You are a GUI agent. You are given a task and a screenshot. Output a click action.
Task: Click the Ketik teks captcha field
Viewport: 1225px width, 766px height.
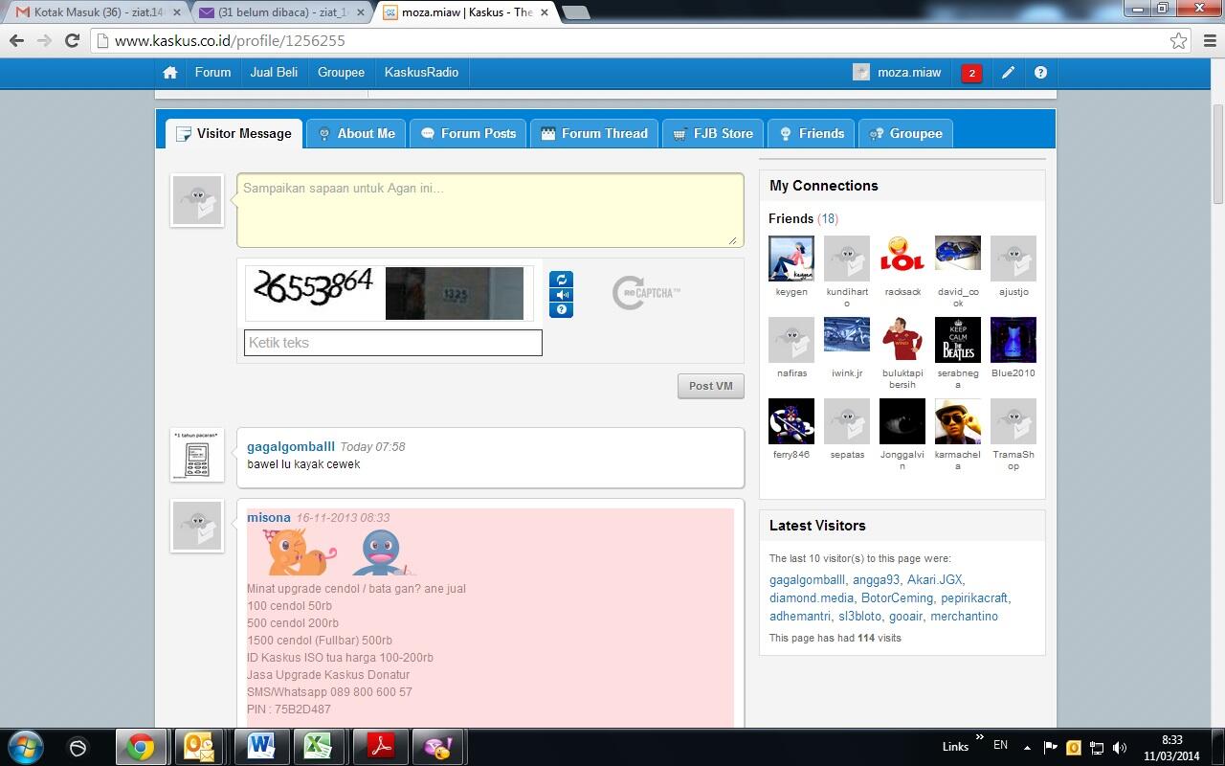pyautogui.click(x=393, y=343)
